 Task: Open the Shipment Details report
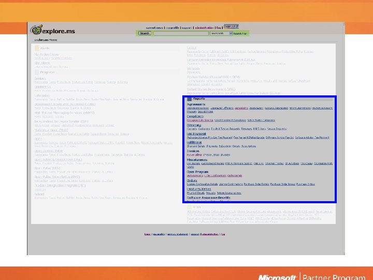pyautogui.click(x=196, y=146)
